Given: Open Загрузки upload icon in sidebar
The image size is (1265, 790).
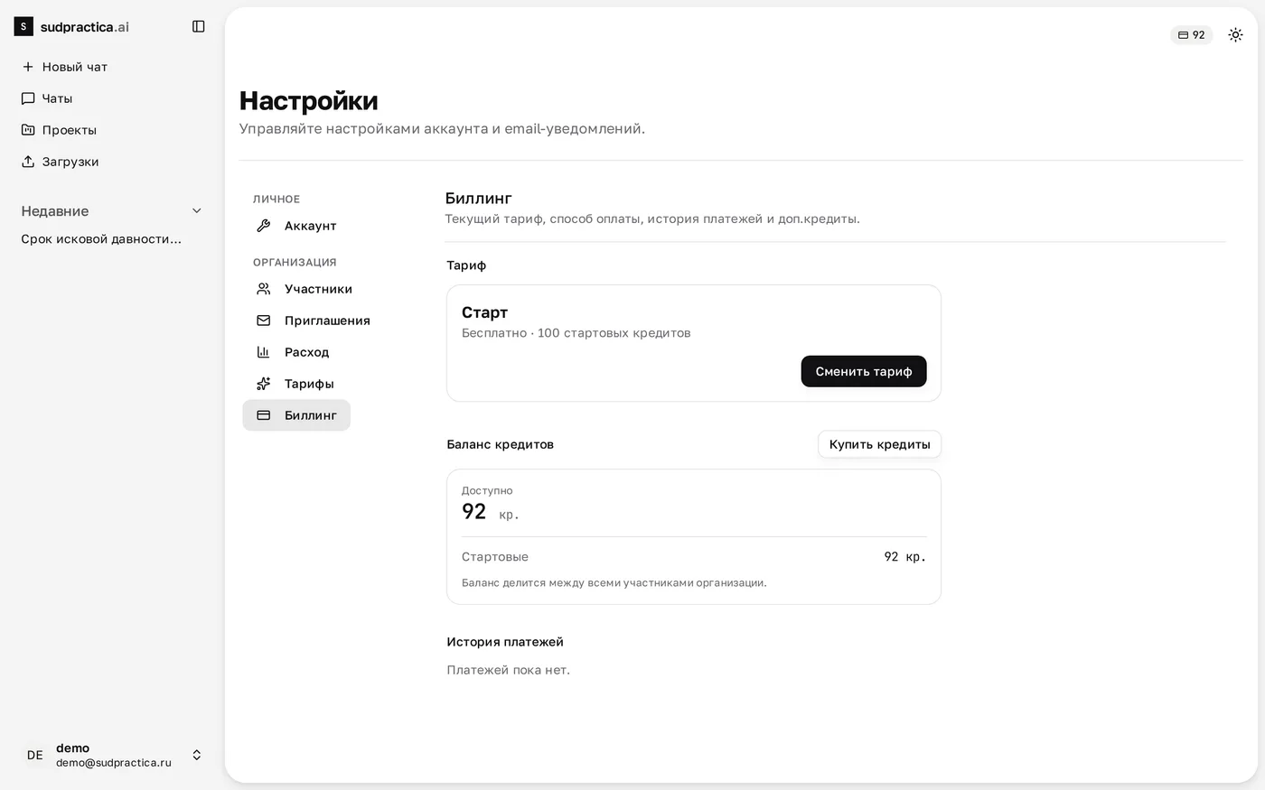Looking at the screenshot, I should (x=28, y=162).
